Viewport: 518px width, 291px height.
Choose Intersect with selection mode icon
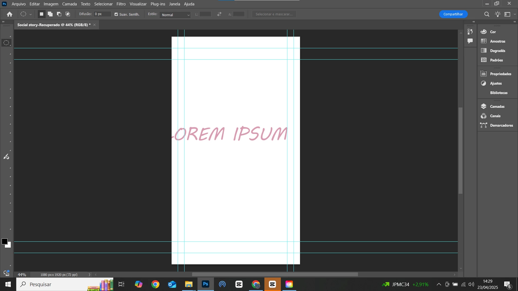68,14
